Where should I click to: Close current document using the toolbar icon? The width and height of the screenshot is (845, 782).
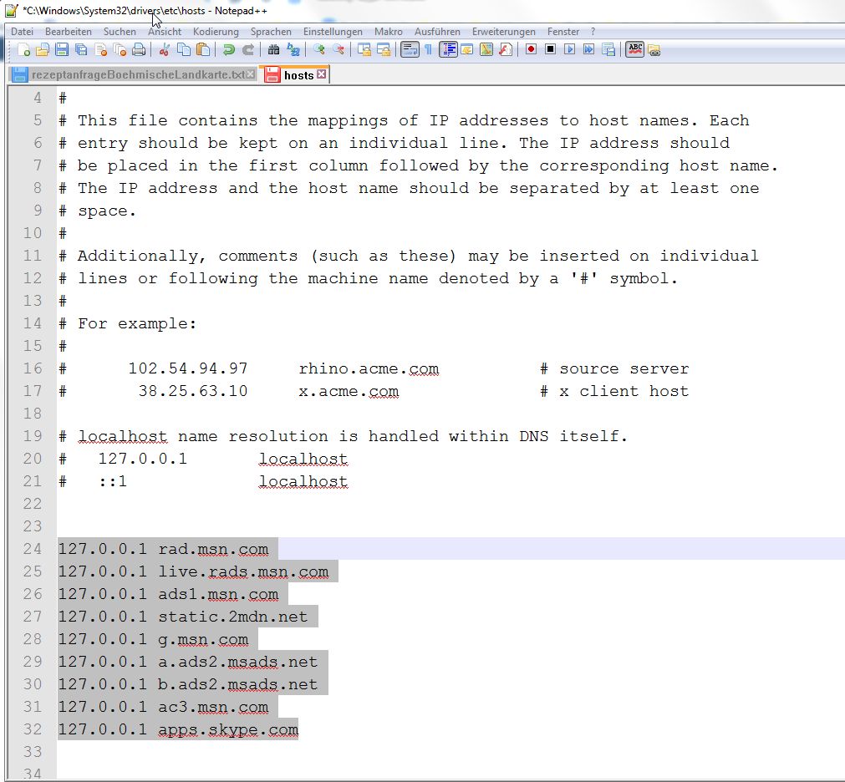(x=101, y=50)
